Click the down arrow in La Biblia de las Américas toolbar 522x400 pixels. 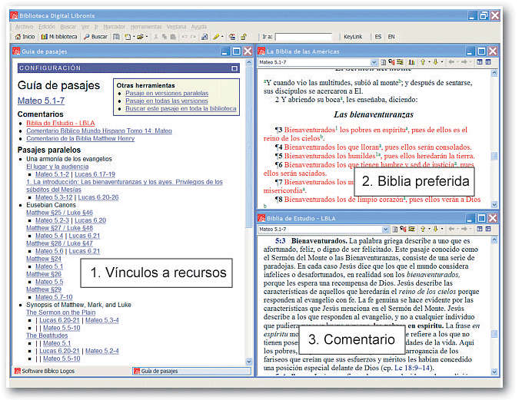tap(435, 62)
